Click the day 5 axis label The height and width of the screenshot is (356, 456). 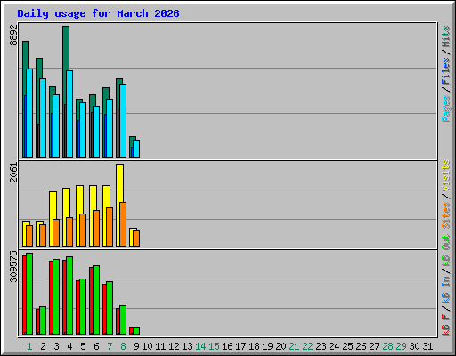pos(83,346)
